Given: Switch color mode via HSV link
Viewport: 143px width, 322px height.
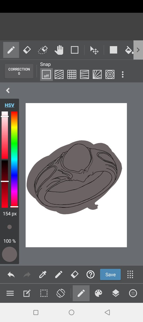Looking at the screenshot, I should pyautogui.click(x=10, y=105).
